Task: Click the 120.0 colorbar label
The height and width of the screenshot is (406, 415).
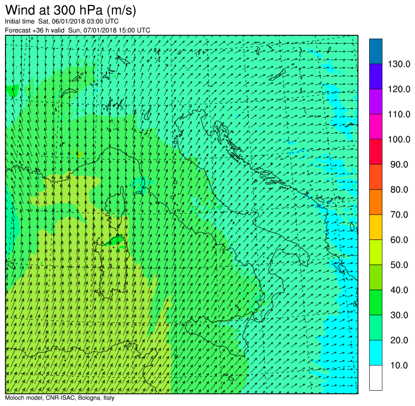Action: tap(399, 89)
